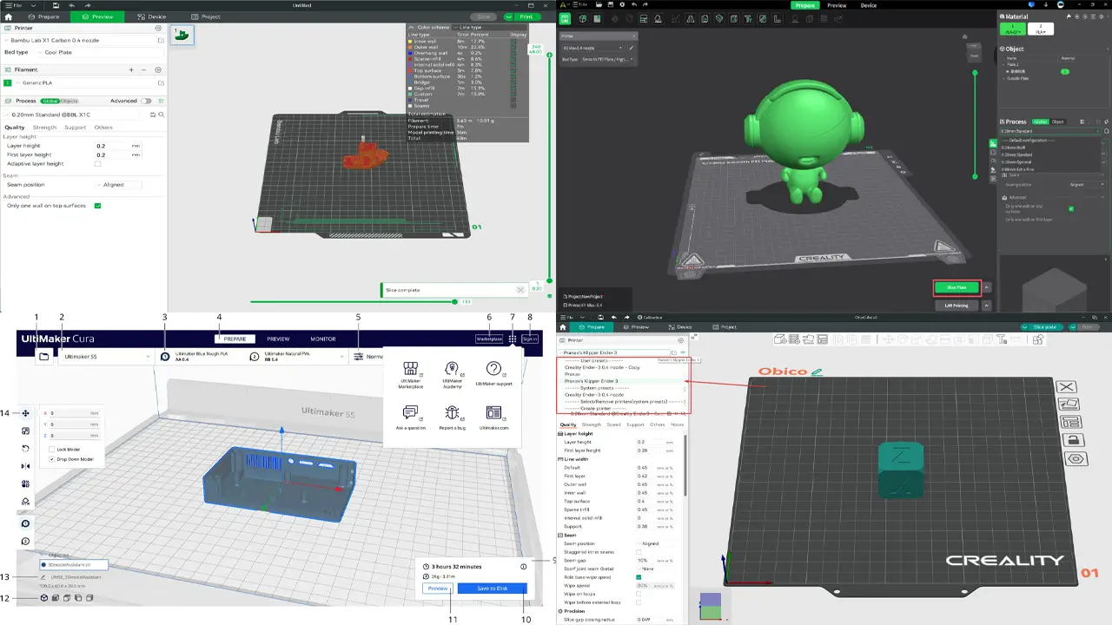Uncheck Role base wipe speed in OrcaSlicer
The height and width of the screenshot is (625, 1112).
639,576
